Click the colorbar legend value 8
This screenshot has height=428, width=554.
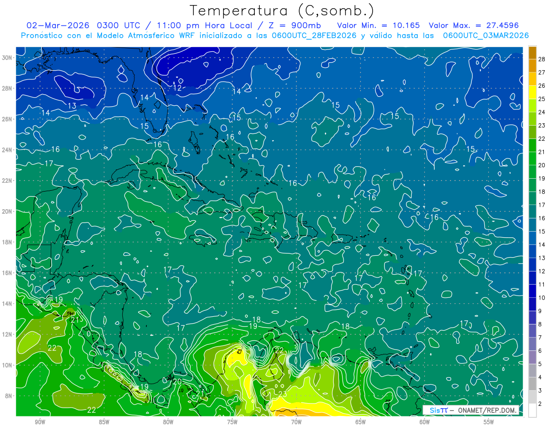pyautogui.click(x=540, y=325)
